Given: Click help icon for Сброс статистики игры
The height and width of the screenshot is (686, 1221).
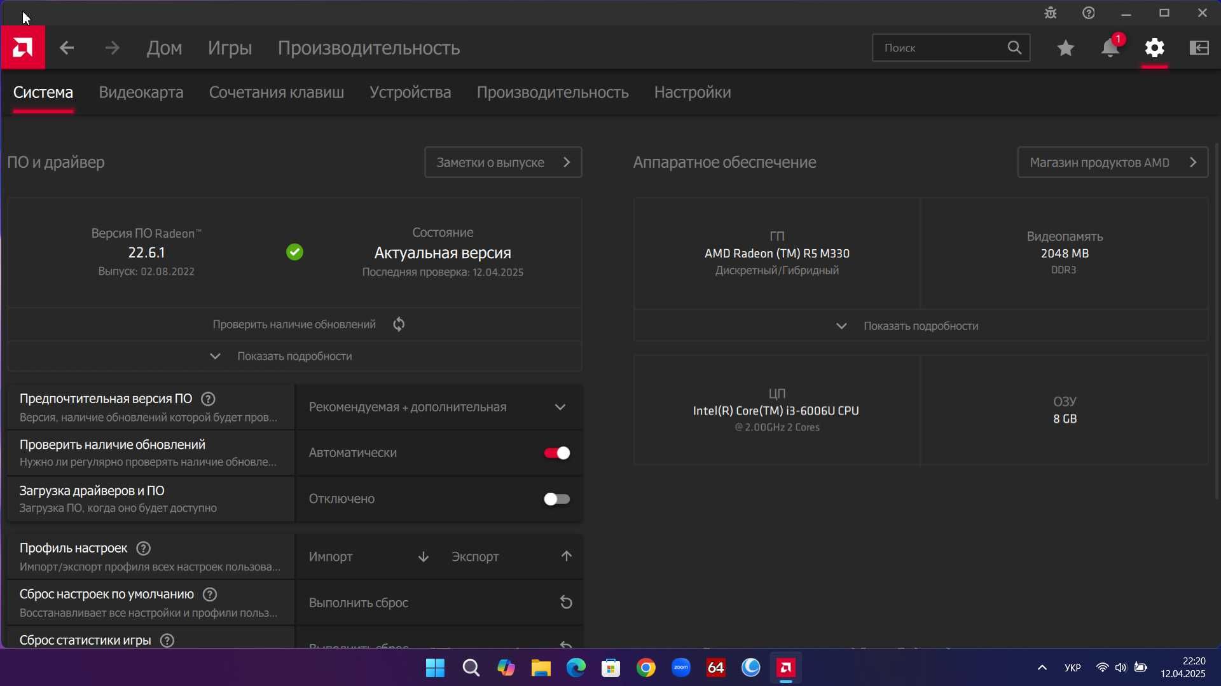Looking at the screenshot, I should pos(167,640).
